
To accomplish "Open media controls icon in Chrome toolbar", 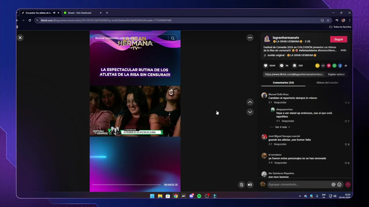I will click(x=337, y=20).
